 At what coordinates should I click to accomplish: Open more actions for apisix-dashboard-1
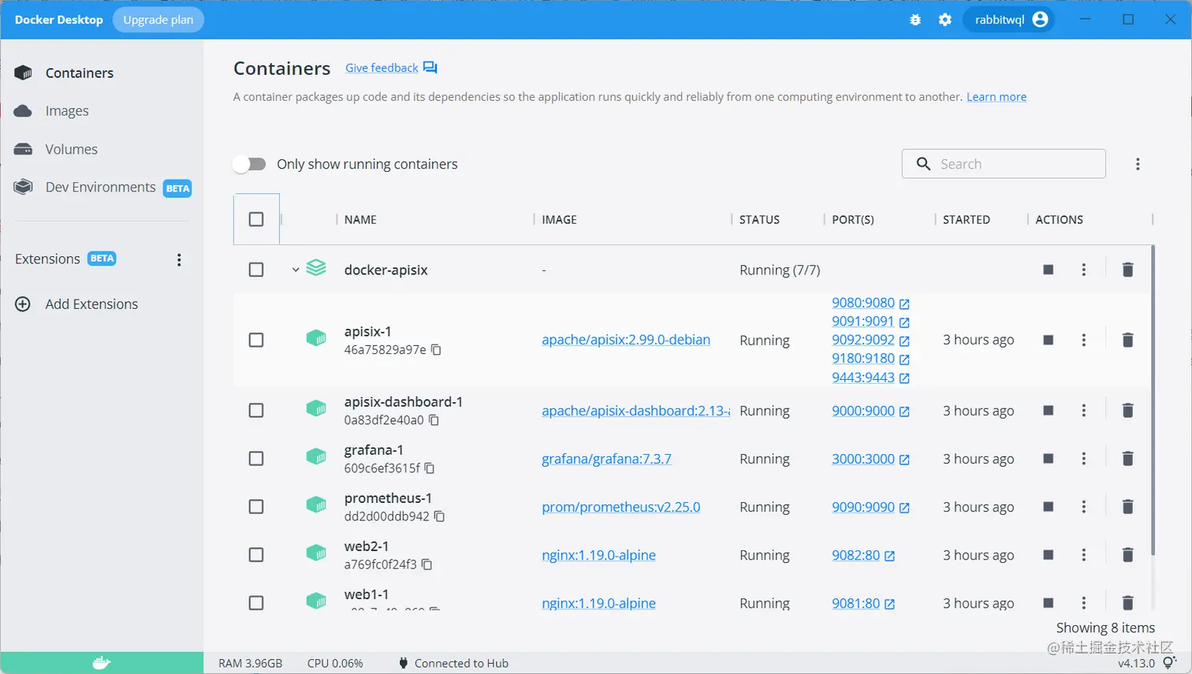1084,410
